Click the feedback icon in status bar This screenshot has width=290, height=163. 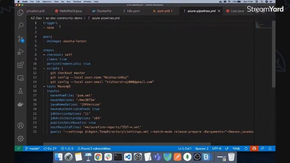(x=262, y=149)
